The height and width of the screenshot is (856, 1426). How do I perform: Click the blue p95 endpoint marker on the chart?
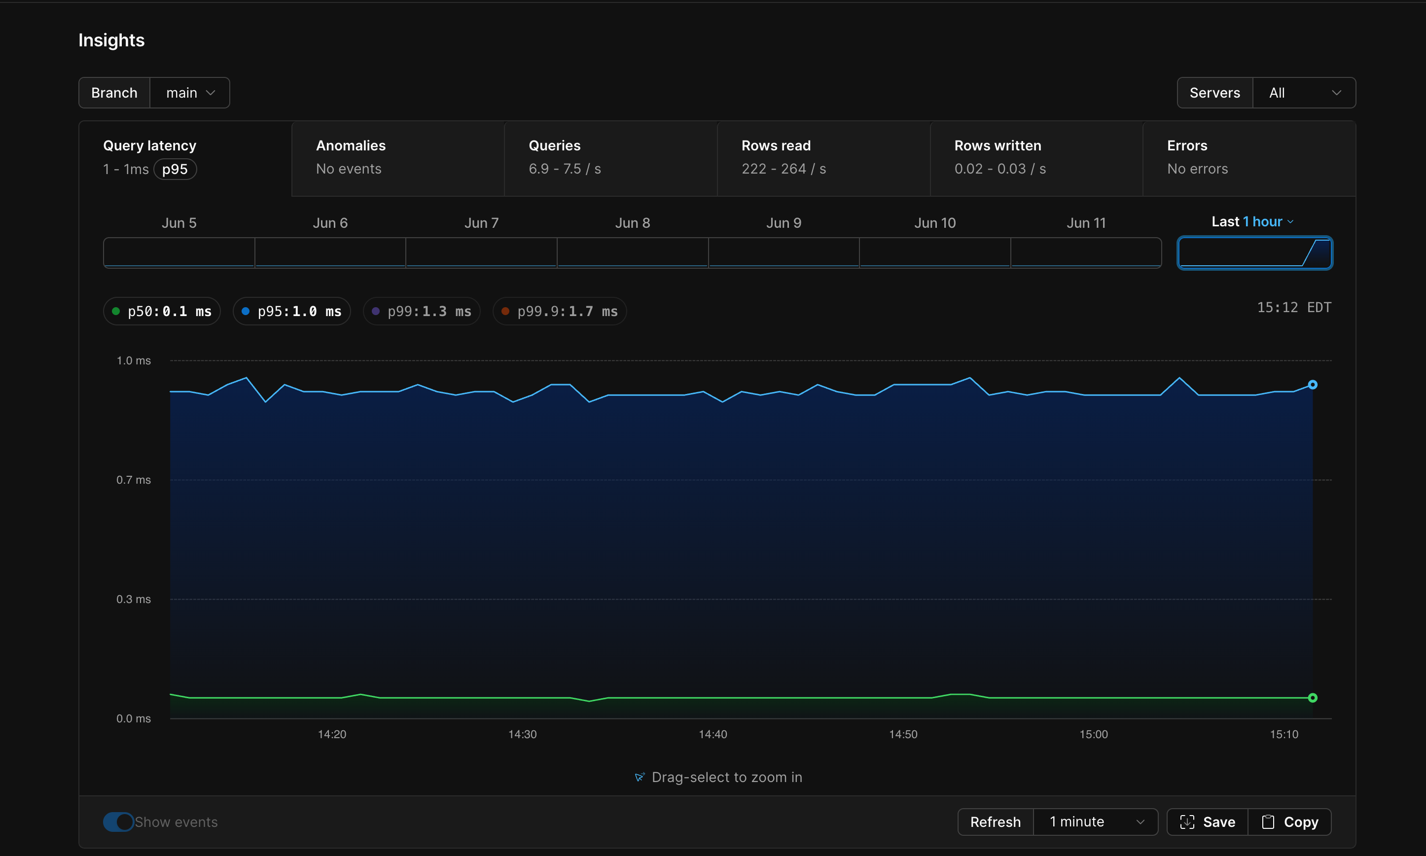coord(1313,385)
